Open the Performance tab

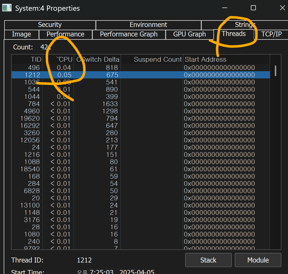coord(65,34)
